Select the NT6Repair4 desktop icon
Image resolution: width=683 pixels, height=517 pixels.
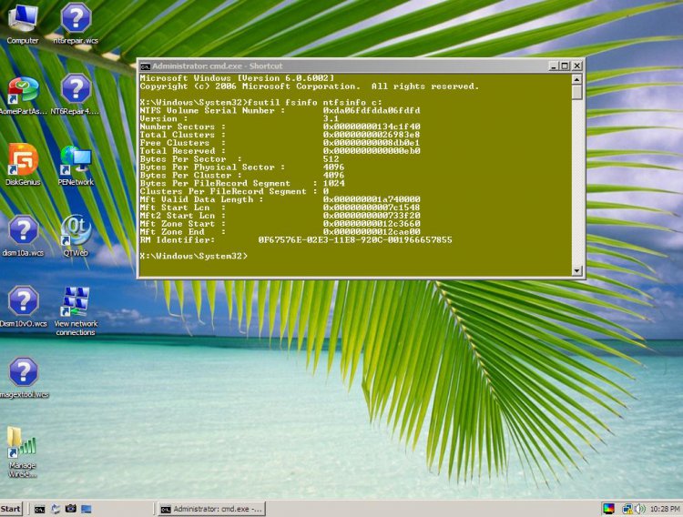pyautogui.click(x=76, y=95)
